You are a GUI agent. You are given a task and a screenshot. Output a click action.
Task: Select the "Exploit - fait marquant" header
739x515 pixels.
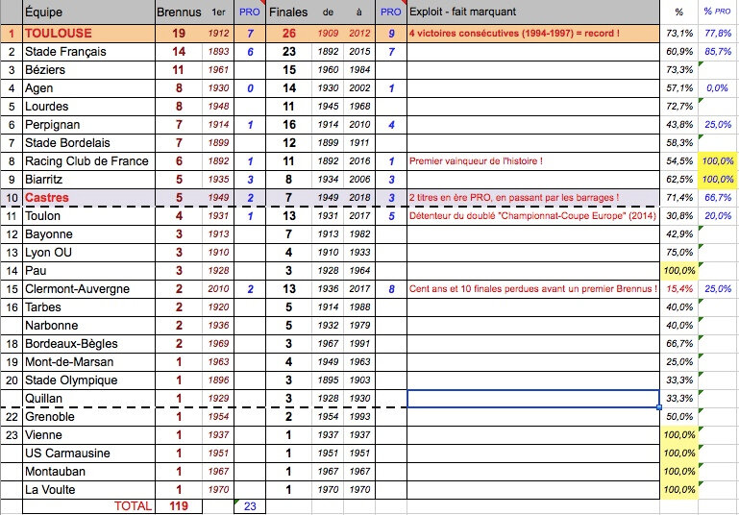[533, 12]
